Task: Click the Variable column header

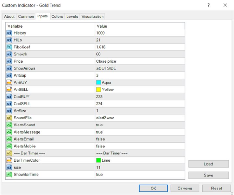Action: [50, 26]
